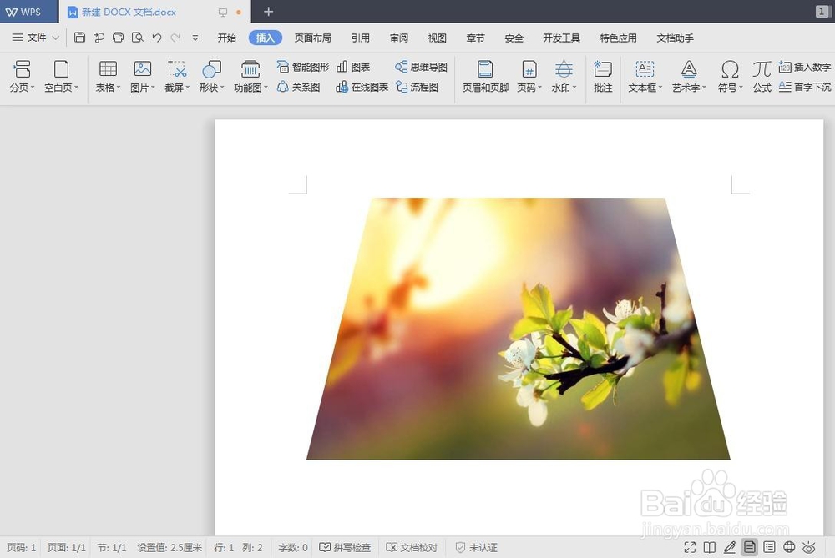Insert a 流程图 flowchart
This screenshot has height=558, width=835.
[x=417, y=87]
